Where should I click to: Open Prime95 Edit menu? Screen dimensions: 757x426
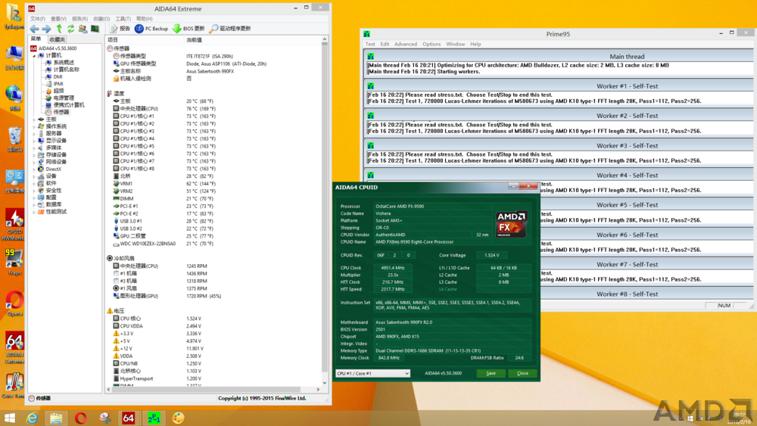coord(385,44)
